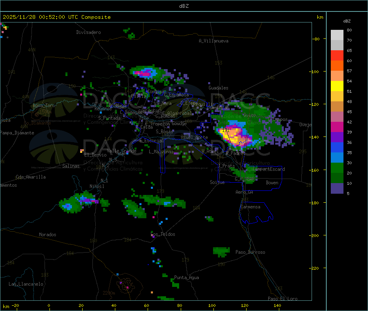Click the Agua_Toro map label
The height and width of the screenshot is (311, 368).
tap(44, 105)
